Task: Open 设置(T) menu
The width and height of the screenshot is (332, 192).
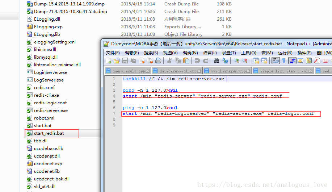Action: tap(229, 53)
